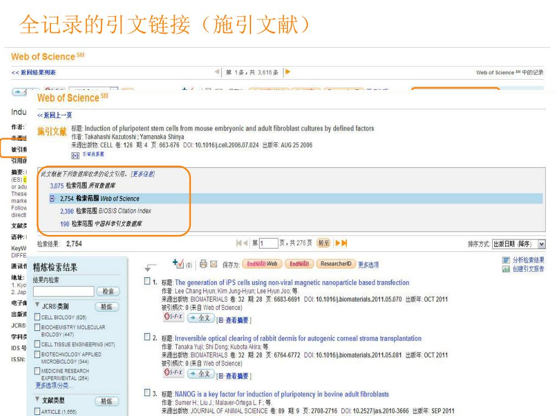Check the CELL BIOLOGY category checkbox

click(x=37, y=317)
